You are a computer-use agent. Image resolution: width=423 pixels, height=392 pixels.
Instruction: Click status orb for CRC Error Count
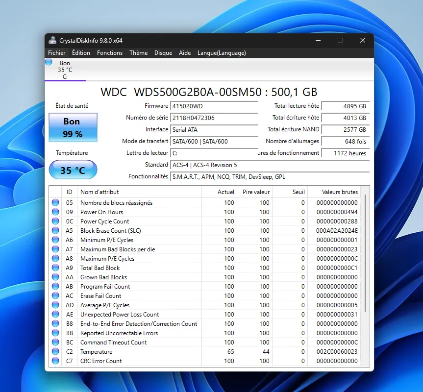point(55,361)
